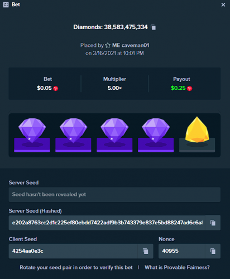Click the Server Seed (Hashed) field

click(107, 223)
